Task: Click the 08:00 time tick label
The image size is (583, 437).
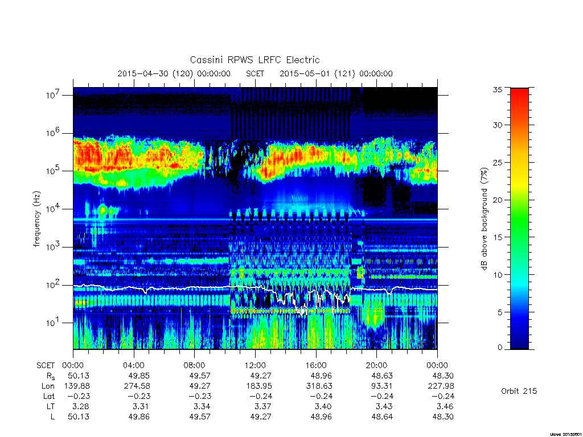Action: click(195, 365)
